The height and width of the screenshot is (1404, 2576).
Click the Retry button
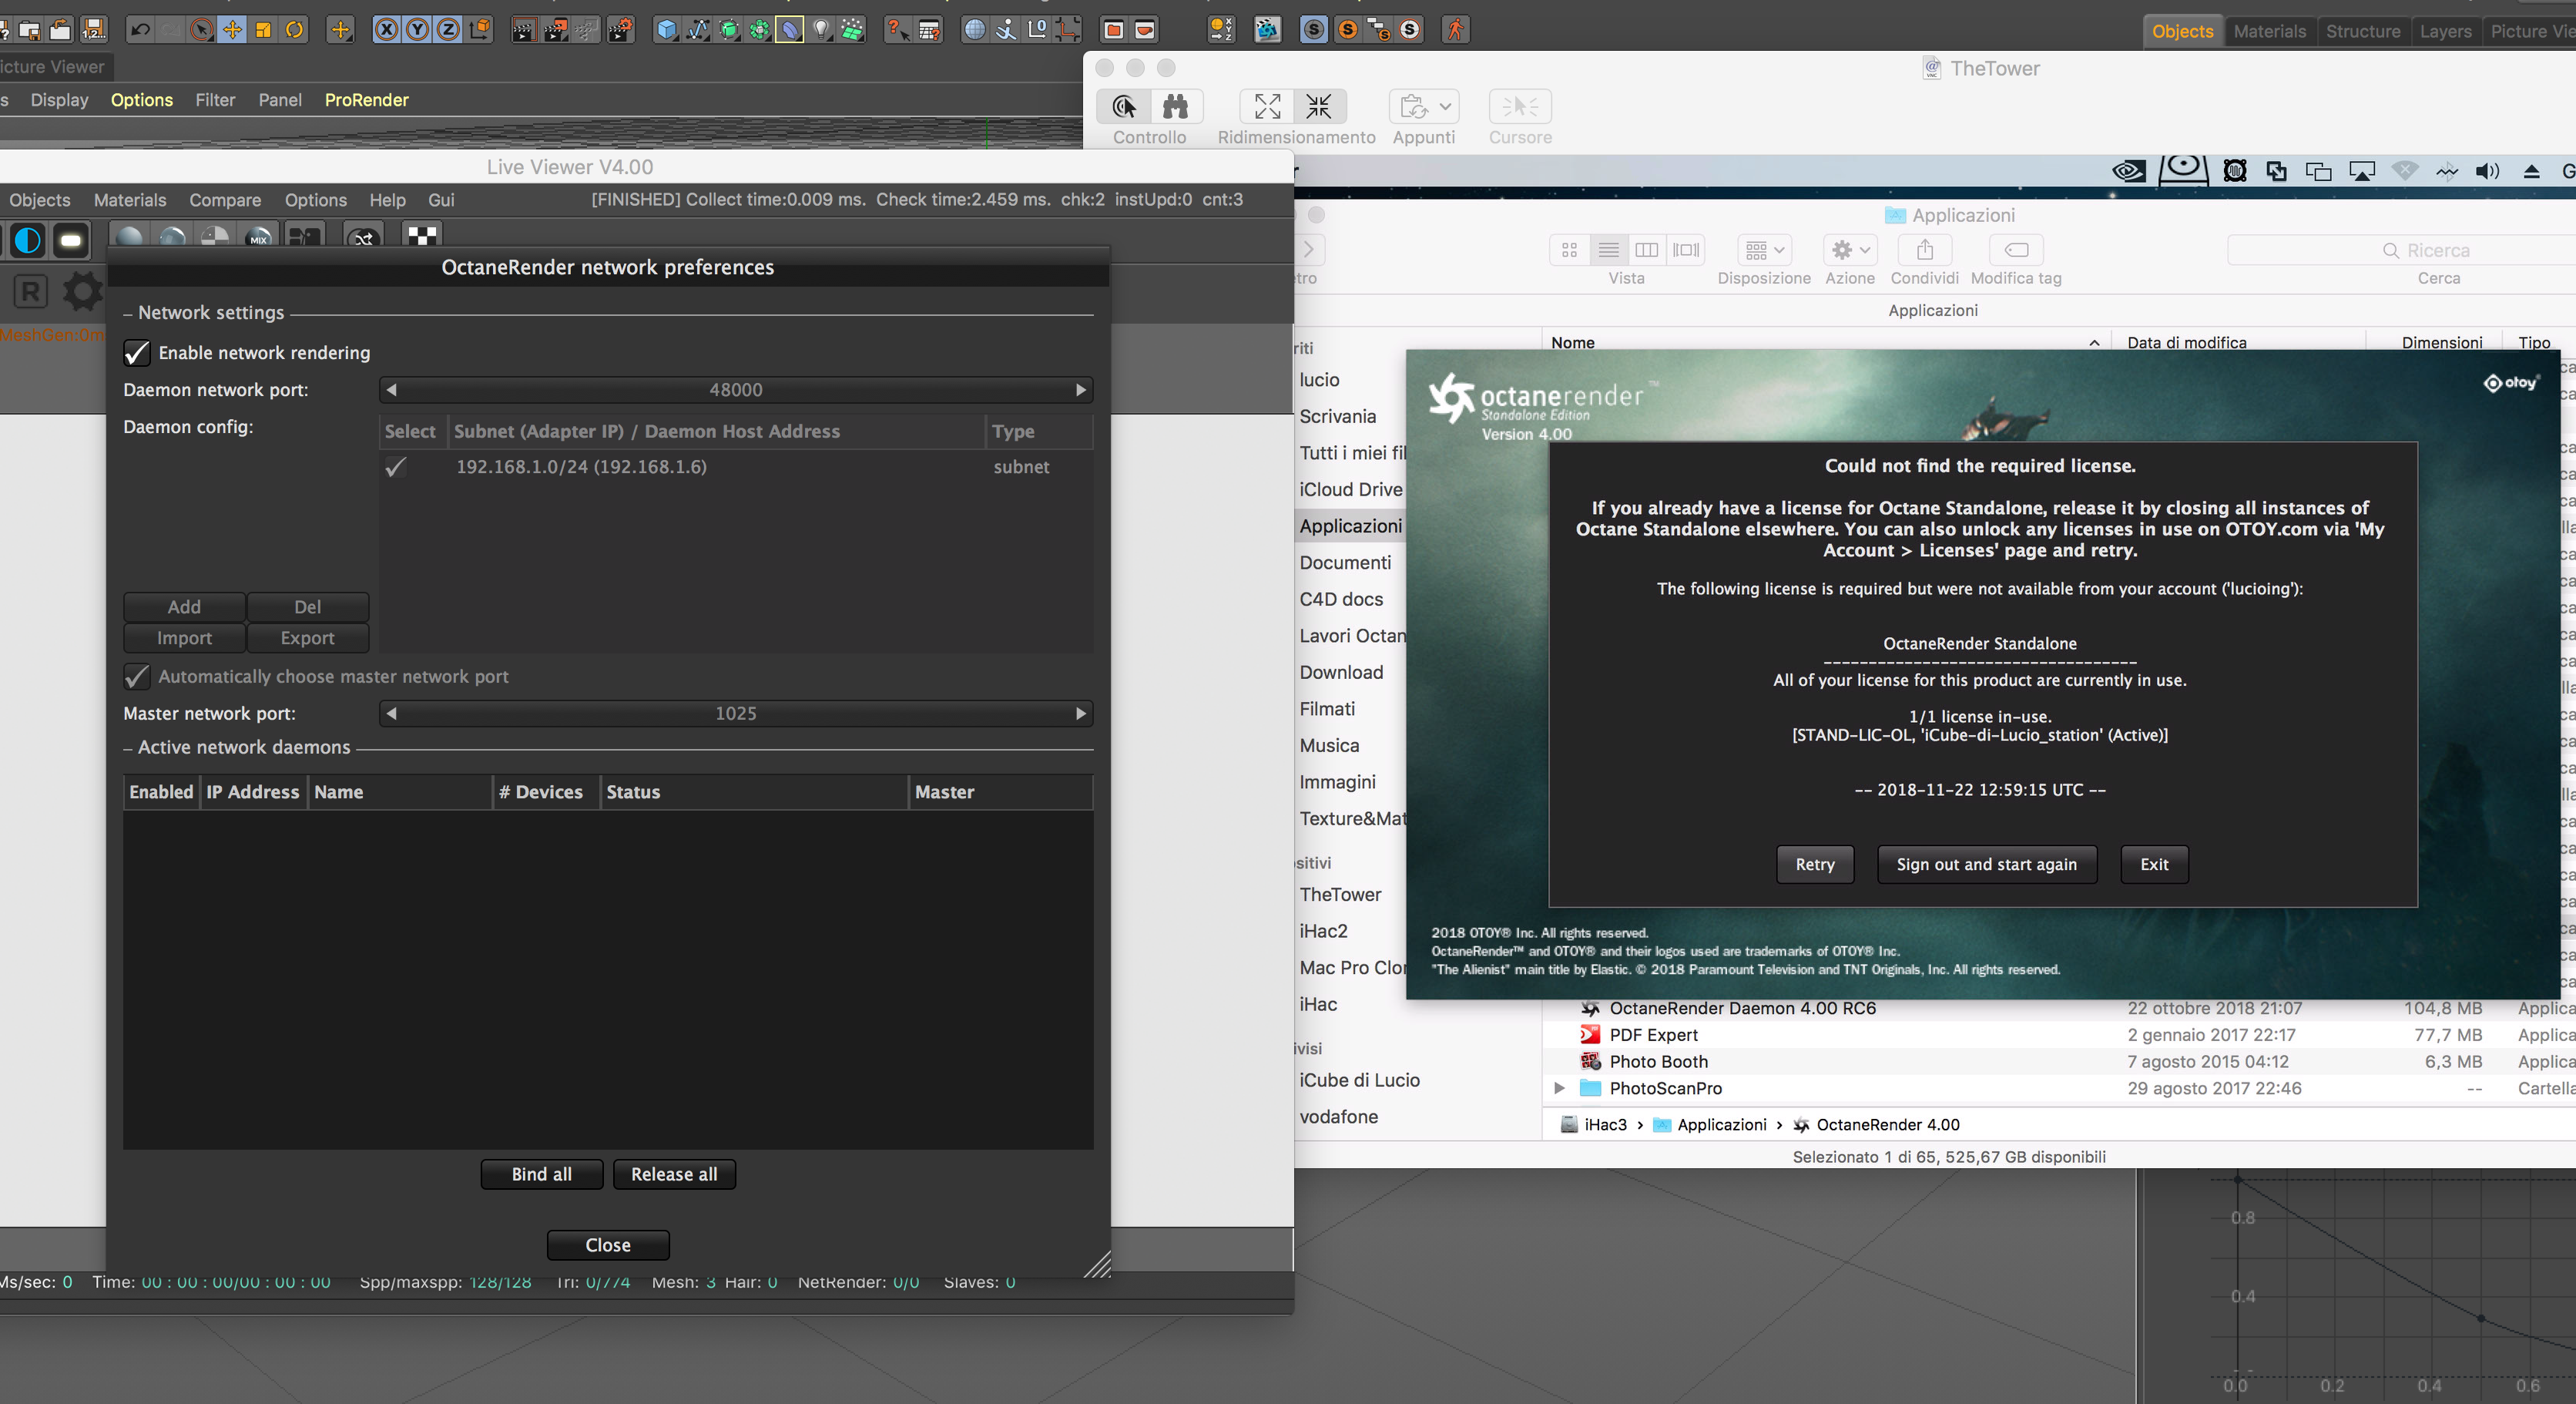click(1815, 864)
